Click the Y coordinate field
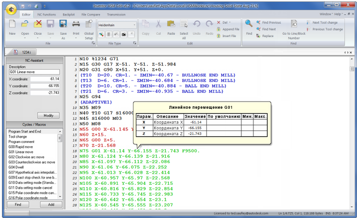This screenshot has width=357, height=218. (45, 86)
